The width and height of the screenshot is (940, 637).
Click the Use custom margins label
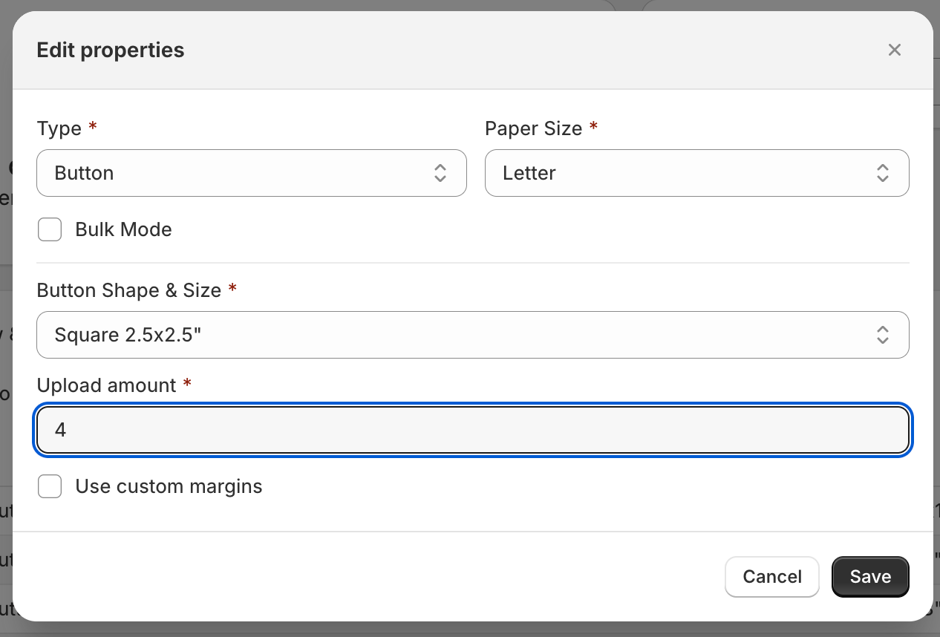point(169,486)
